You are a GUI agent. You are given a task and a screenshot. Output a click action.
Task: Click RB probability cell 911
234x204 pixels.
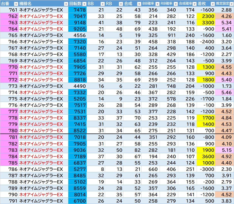coord(169,35)
